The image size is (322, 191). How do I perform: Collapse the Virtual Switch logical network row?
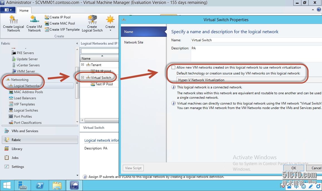[82, 78]
